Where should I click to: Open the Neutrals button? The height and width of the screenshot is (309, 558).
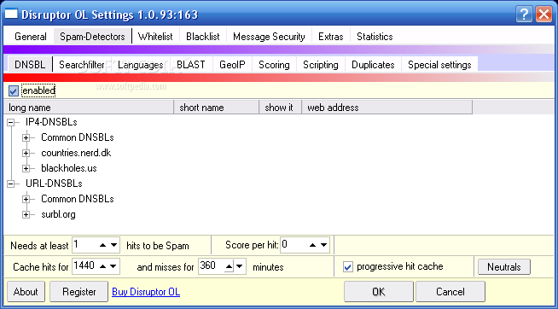(504, 267)
